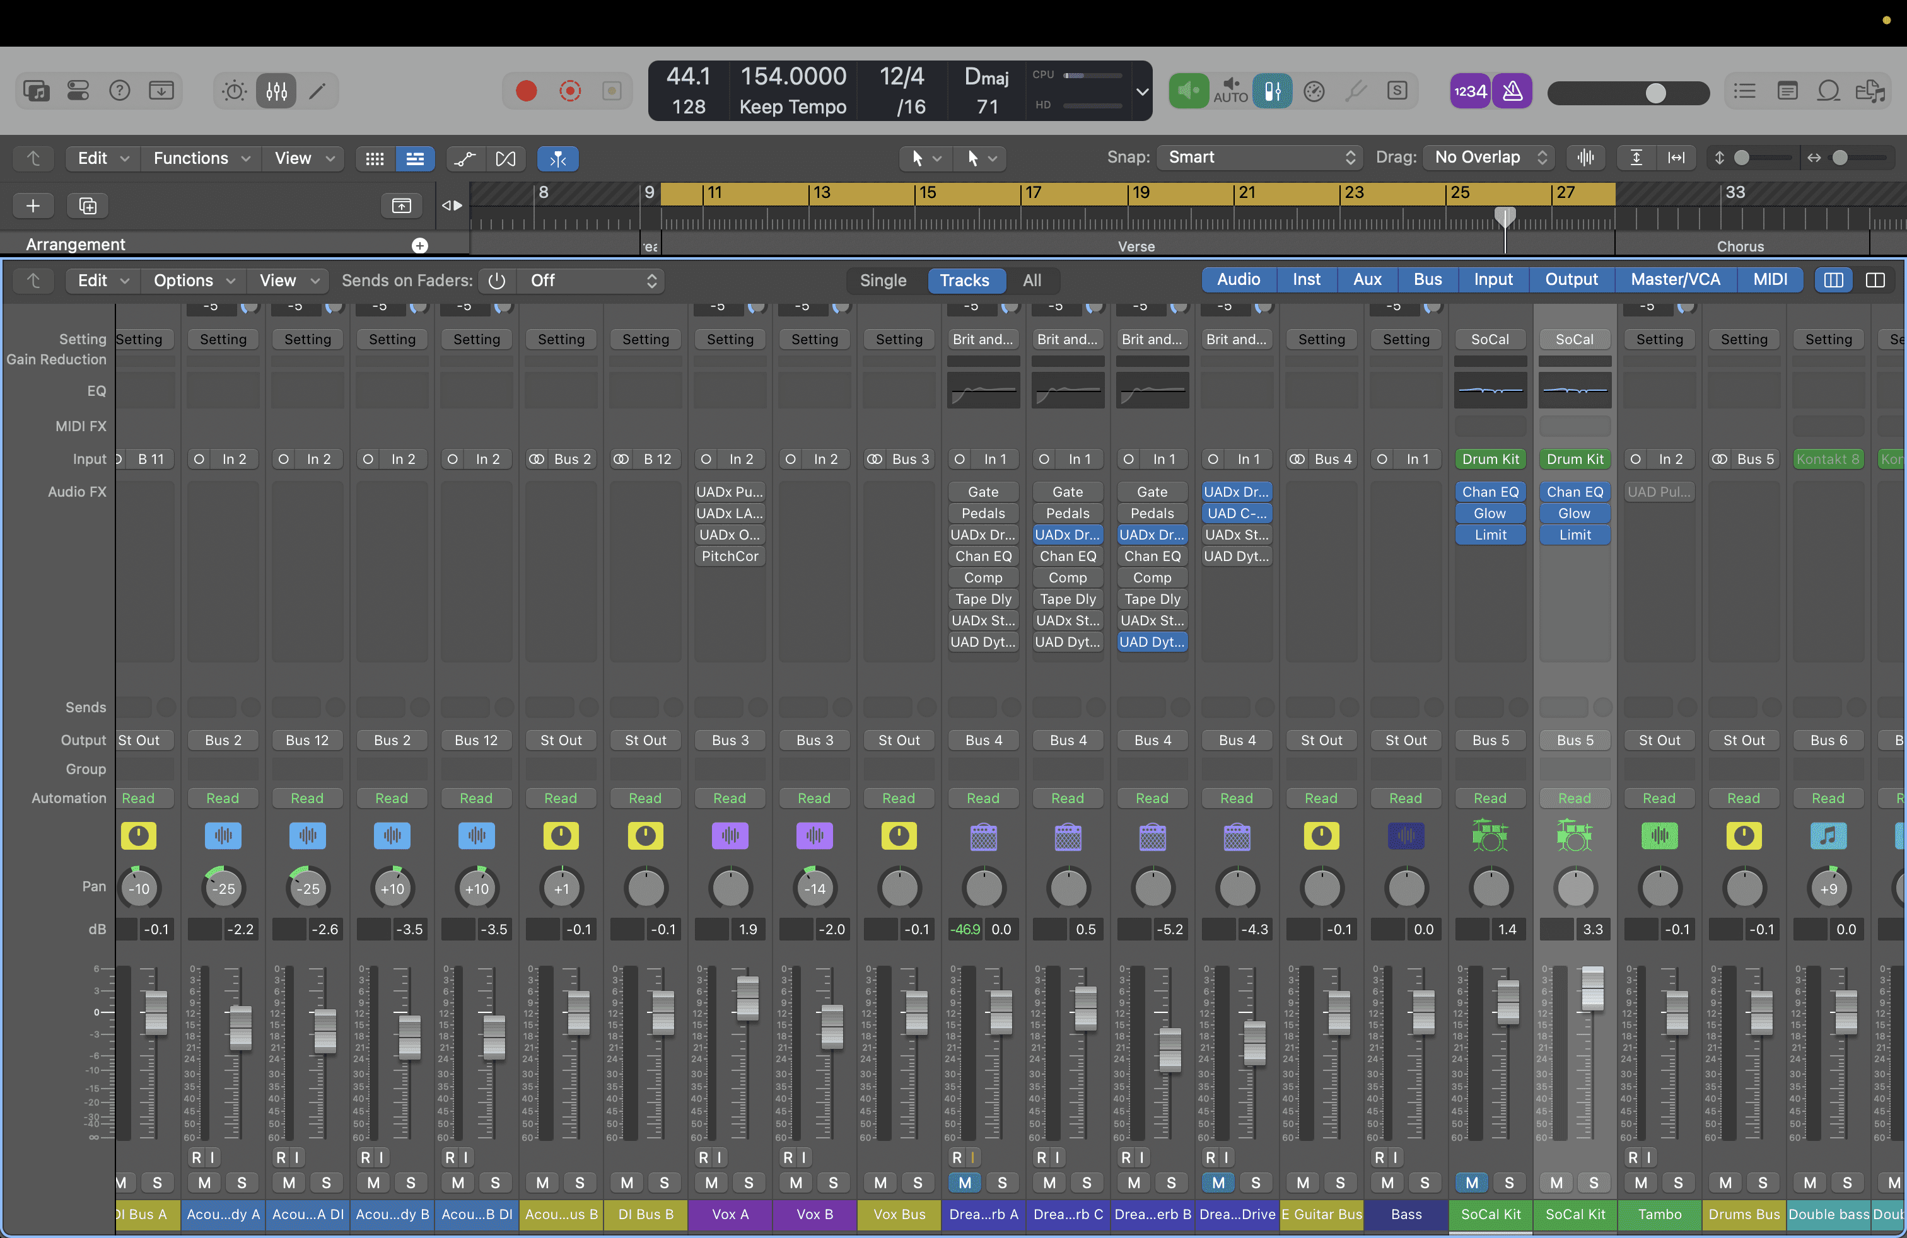Open the Functions menu dropdown
Image resolution: width=1907 pixels, height=1238 pixels.
click(x=201, y=159)
